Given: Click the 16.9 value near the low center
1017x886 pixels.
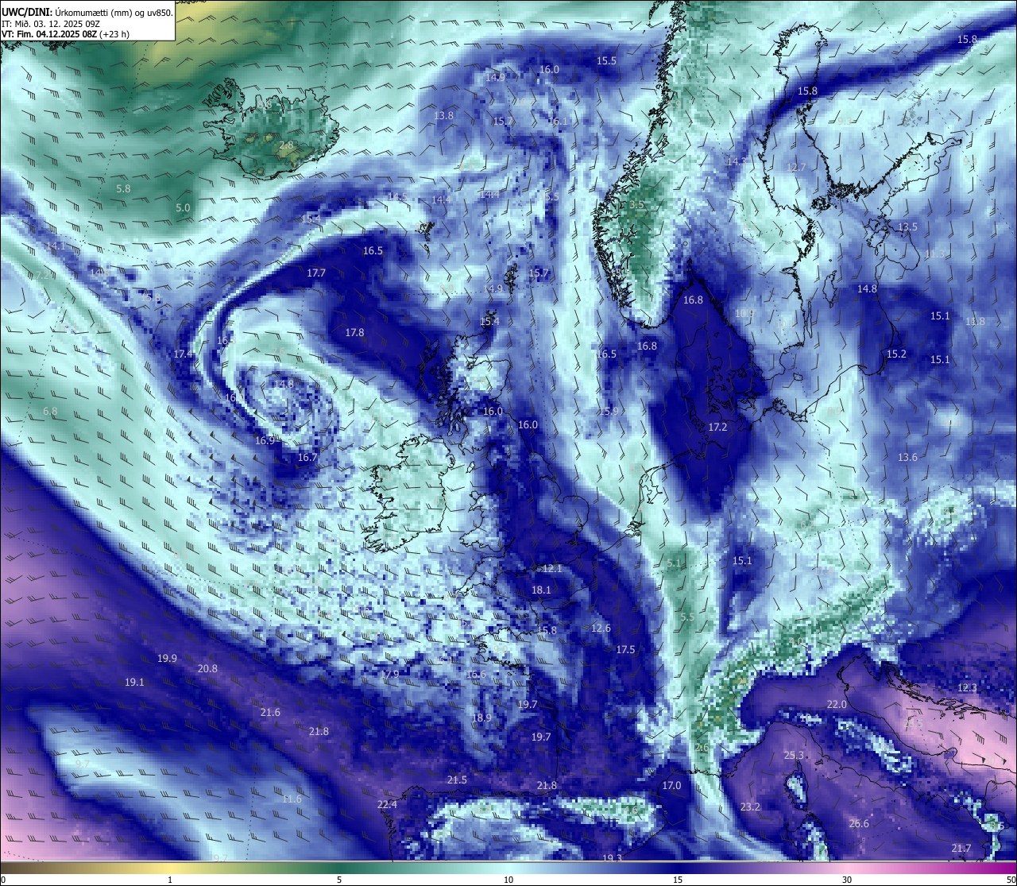Looking at the screenshot, I should pyautogui.click(x=265, y=441).
